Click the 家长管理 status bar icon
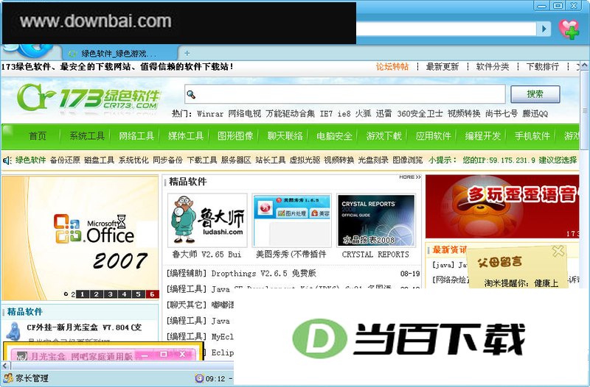 click(7, 377)
